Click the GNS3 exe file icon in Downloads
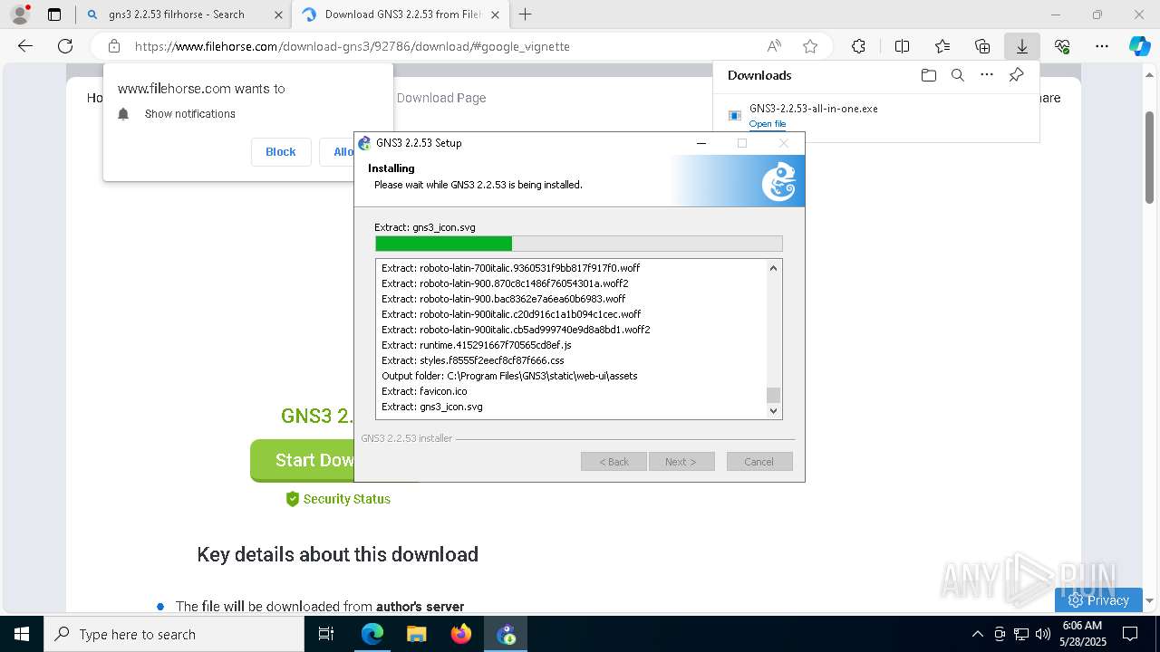Viewport: 1160px width, 652px height. tap(735, 115)
